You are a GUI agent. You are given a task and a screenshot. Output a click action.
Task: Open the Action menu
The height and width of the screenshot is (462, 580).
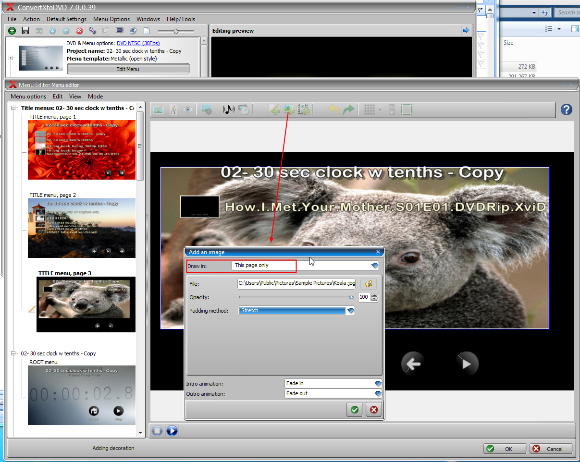pos(31,19)
